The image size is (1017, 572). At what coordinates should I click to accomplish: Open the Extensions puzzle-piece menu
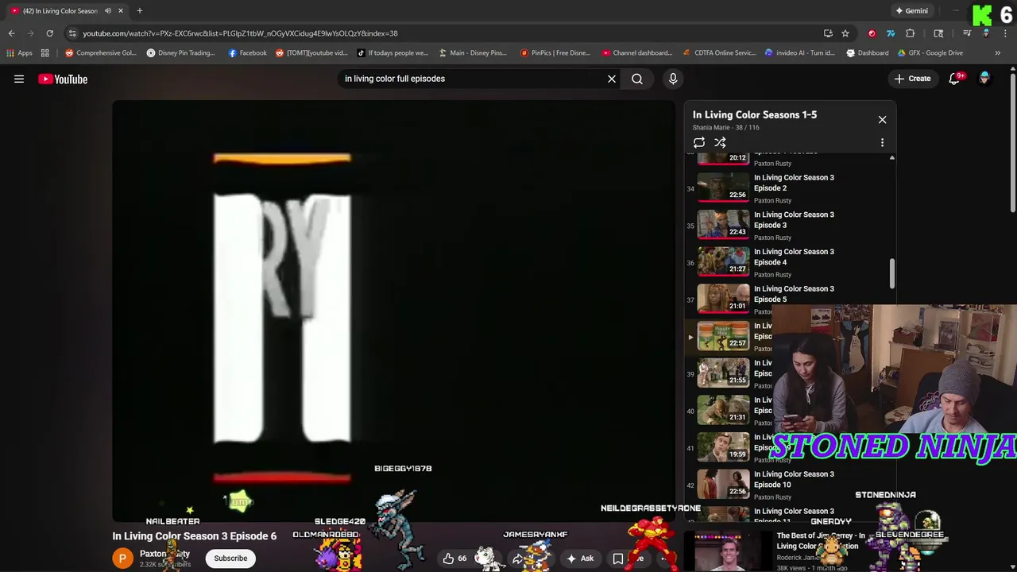(911, 33)
